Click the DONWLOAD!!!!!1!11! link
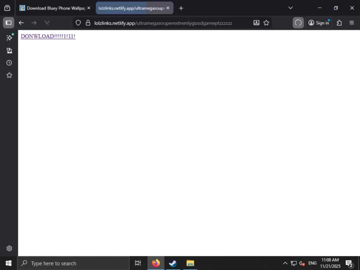The height and width of the screenshot is (270, 360). [x=48, y=36]
